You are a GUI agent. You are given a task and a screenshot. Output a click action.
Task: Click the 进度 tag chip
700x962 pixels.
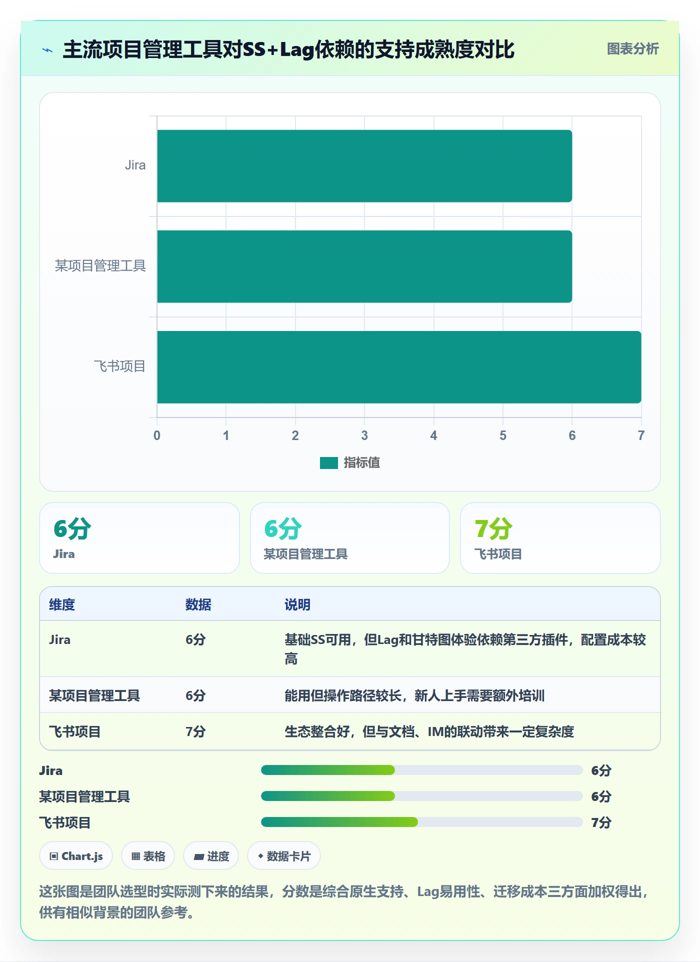[211, 856]
